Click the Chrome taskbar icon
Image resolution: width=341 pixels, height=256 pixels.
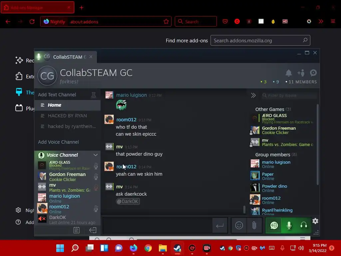[148, 248]
